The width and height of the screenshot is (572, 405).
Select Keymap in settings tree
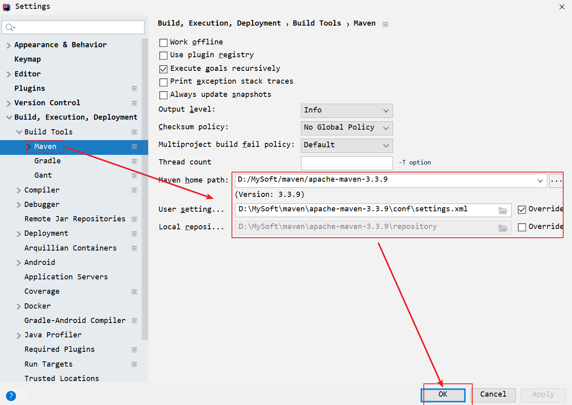click(28, 59)
